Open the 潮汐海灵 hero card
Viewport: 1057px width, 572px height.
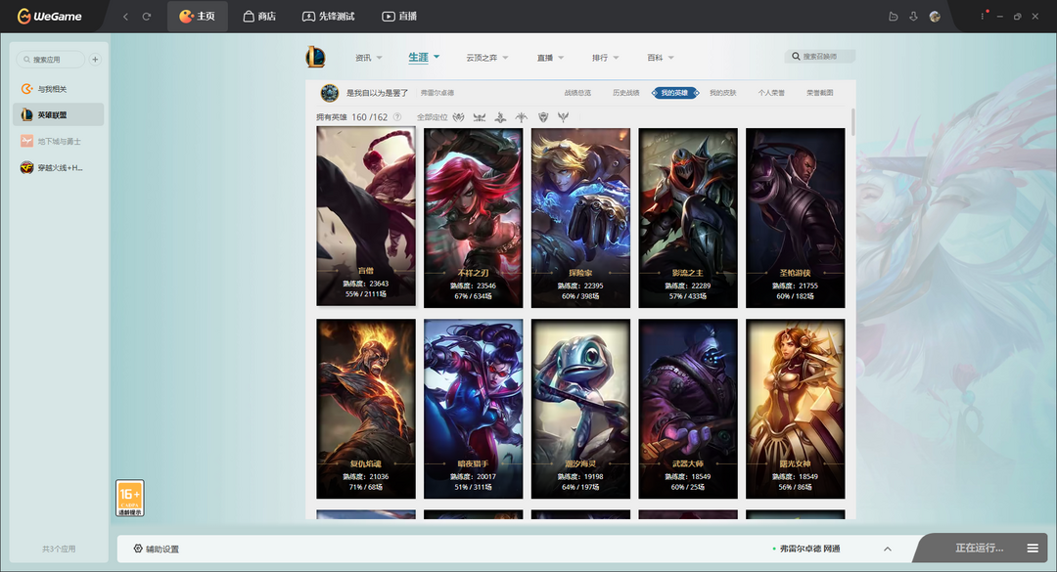click(x=580, y=409)
